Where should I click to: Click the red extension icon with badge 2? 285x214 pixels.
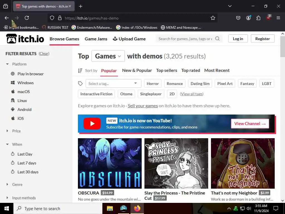pos(268,18)
